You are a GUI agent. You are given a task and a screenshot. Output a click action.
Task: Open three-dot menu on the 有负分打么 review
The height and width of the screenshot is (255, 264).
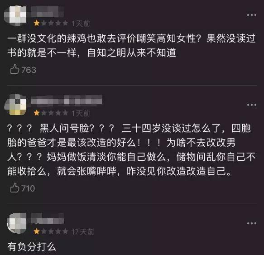click(x=252, y=223)
